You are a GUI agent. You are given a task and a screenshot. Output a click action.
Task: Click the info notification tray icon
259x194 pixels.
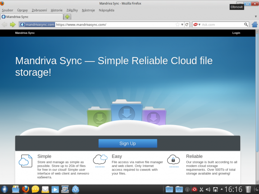(x=187, y=189)
